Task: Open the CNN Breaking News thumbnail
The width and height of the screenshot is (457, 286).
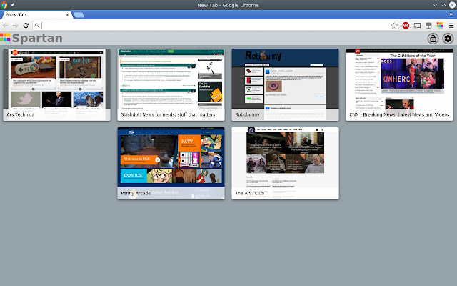Action: 399,79
